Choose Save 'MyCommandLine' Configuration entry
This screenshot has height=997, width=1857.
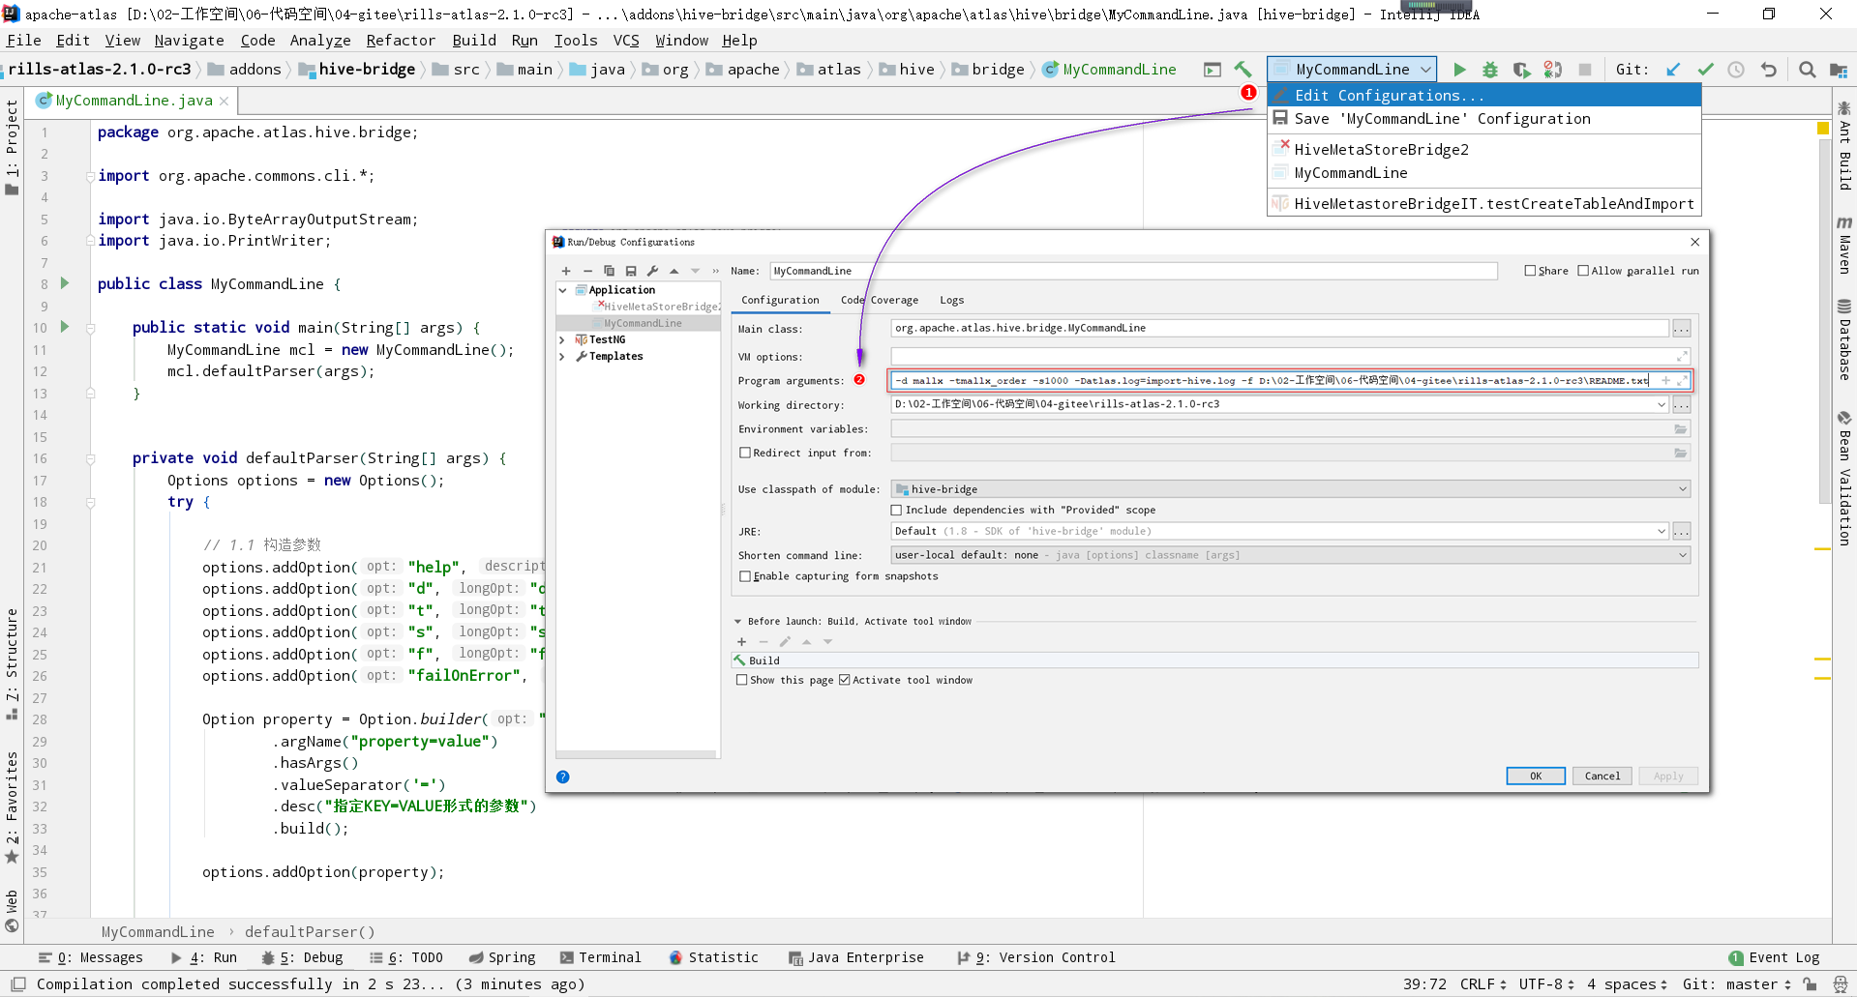1483,119
